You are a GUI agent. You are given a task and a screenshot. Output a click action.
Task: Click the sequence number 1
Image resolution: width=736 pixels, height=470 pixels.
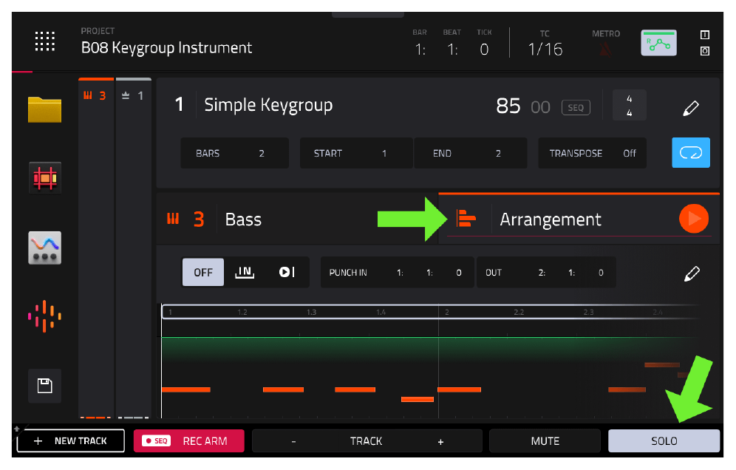(x=179, y=105)
